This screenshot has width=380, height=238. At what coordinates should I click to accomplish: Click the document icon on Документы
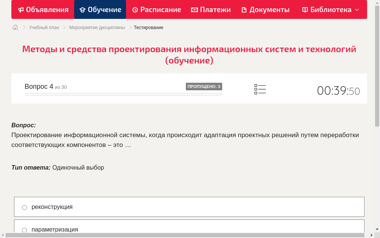pyautogui.click(x=245, y=9)
